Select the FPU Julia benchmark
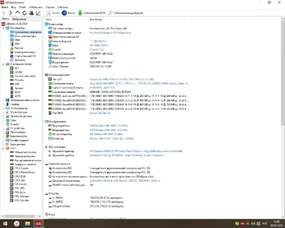 (x=18, y=192)
